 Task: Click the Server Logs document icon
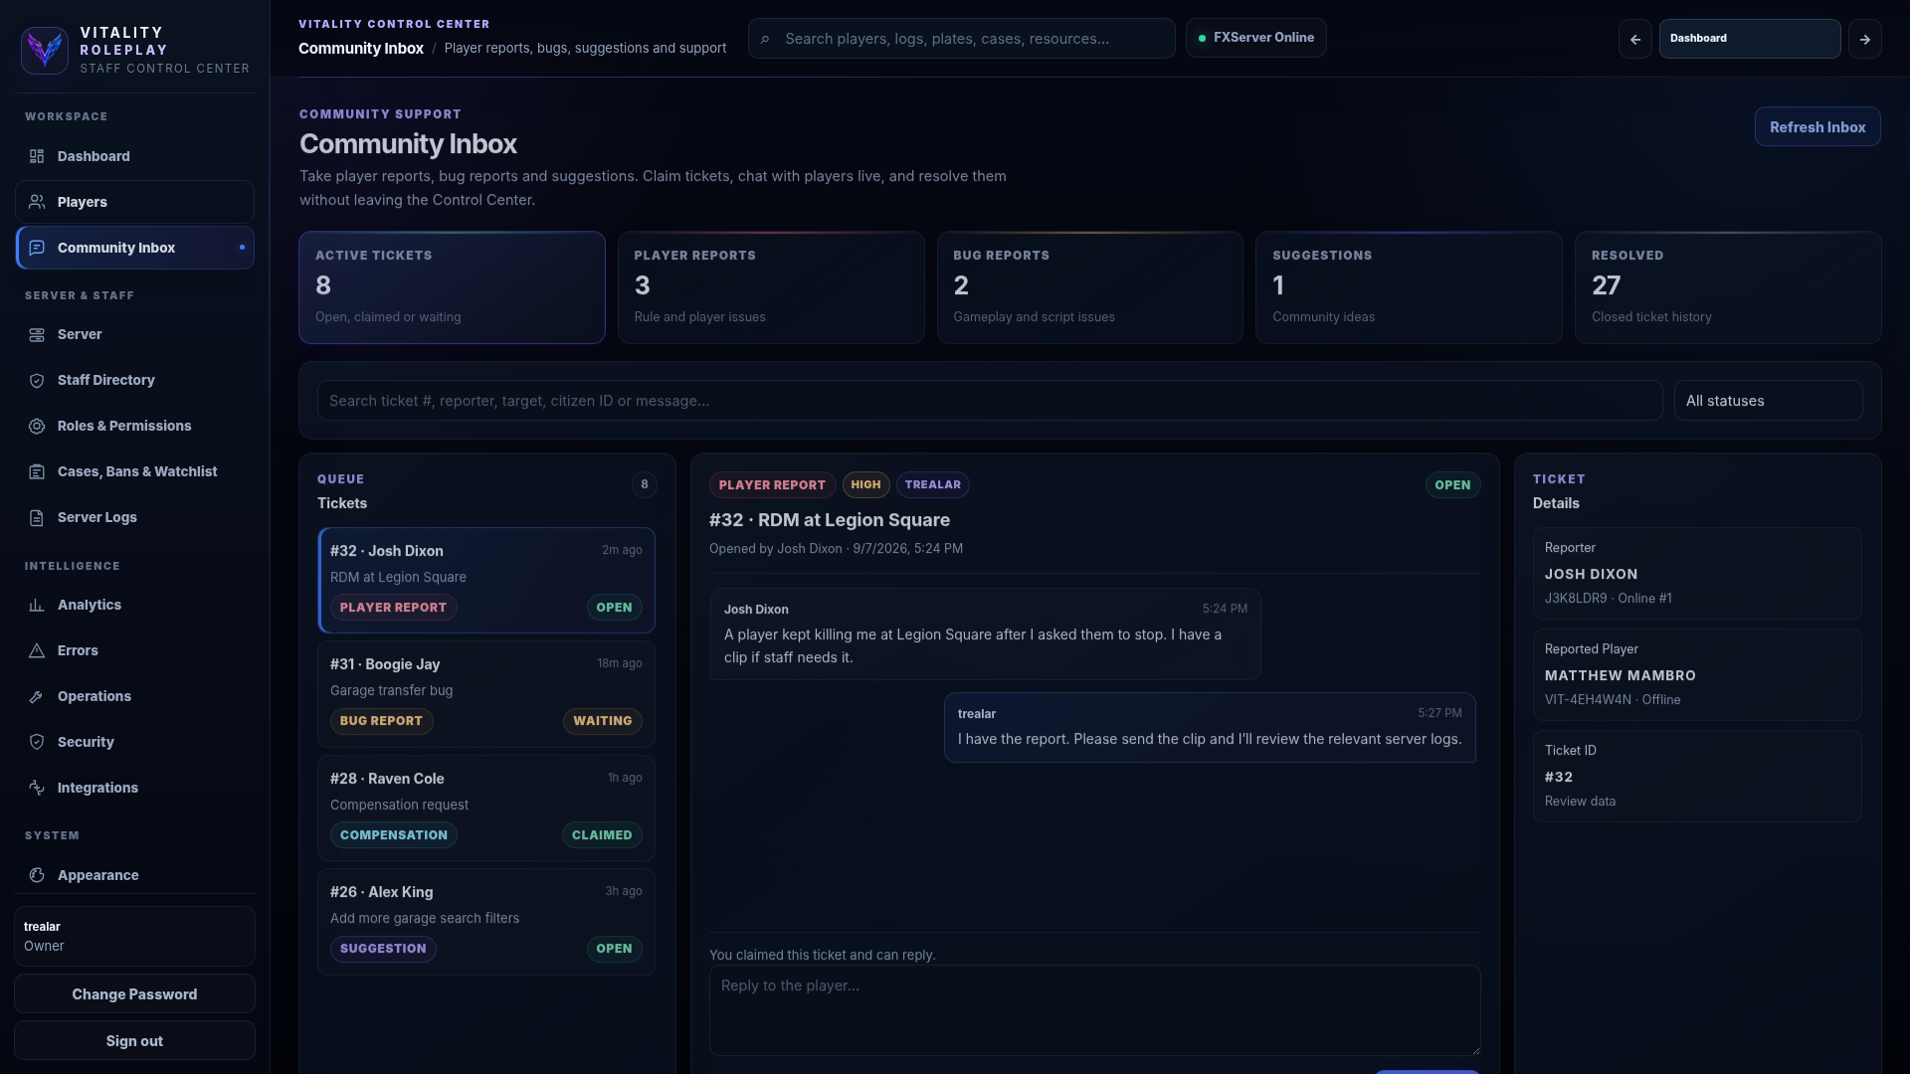click(37, 517)
